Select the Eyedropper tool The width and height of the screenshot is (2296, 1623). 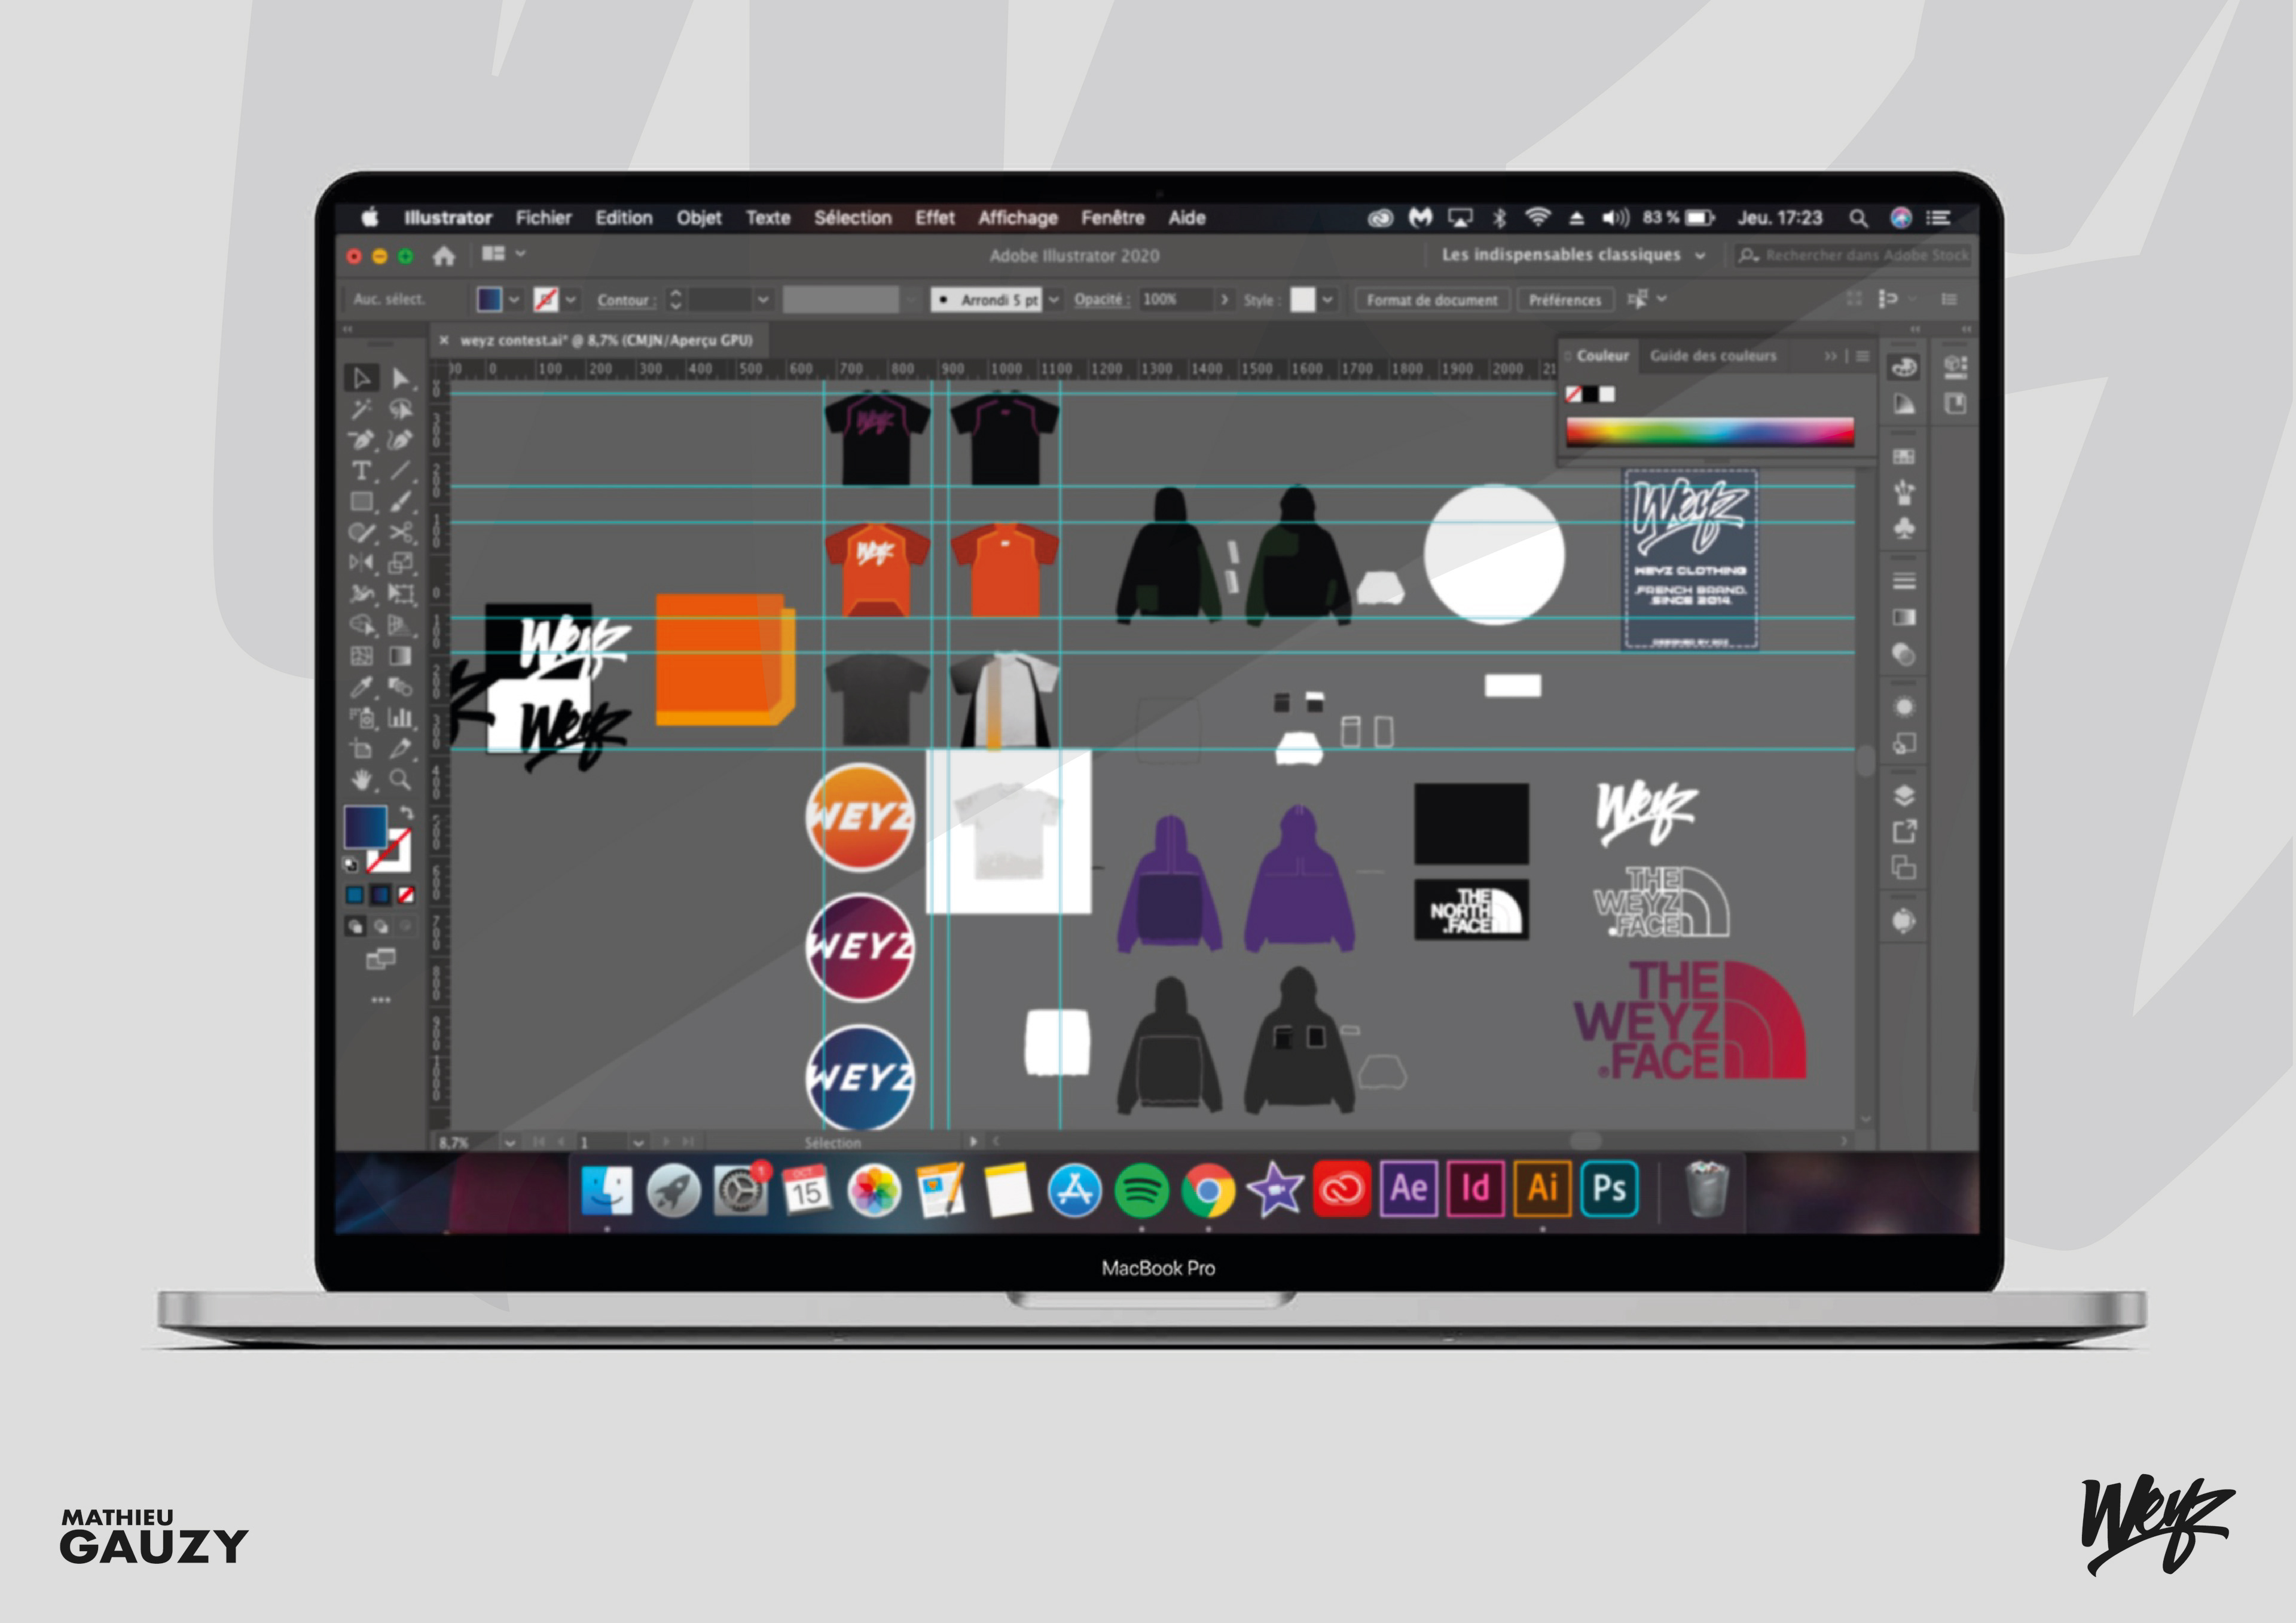click(361, 686)
